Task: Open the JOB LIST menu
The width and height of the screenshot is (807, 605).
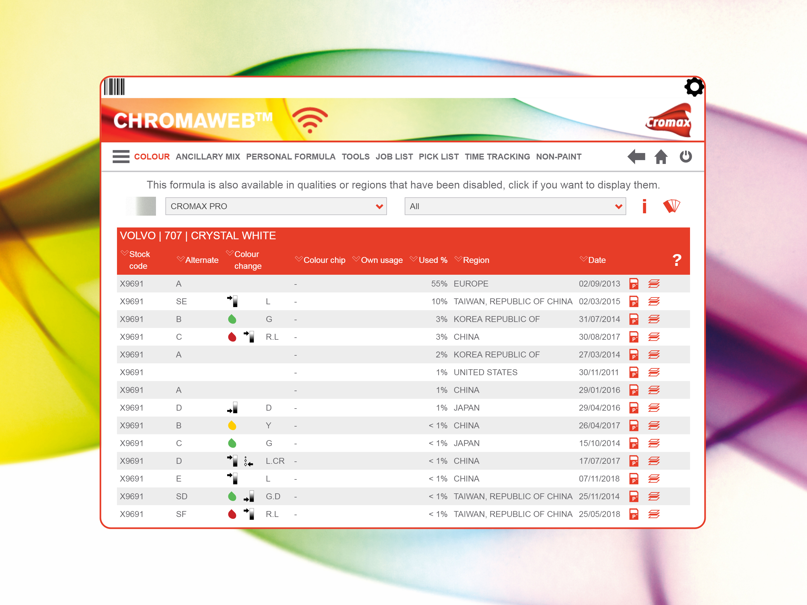Action: 394,157
